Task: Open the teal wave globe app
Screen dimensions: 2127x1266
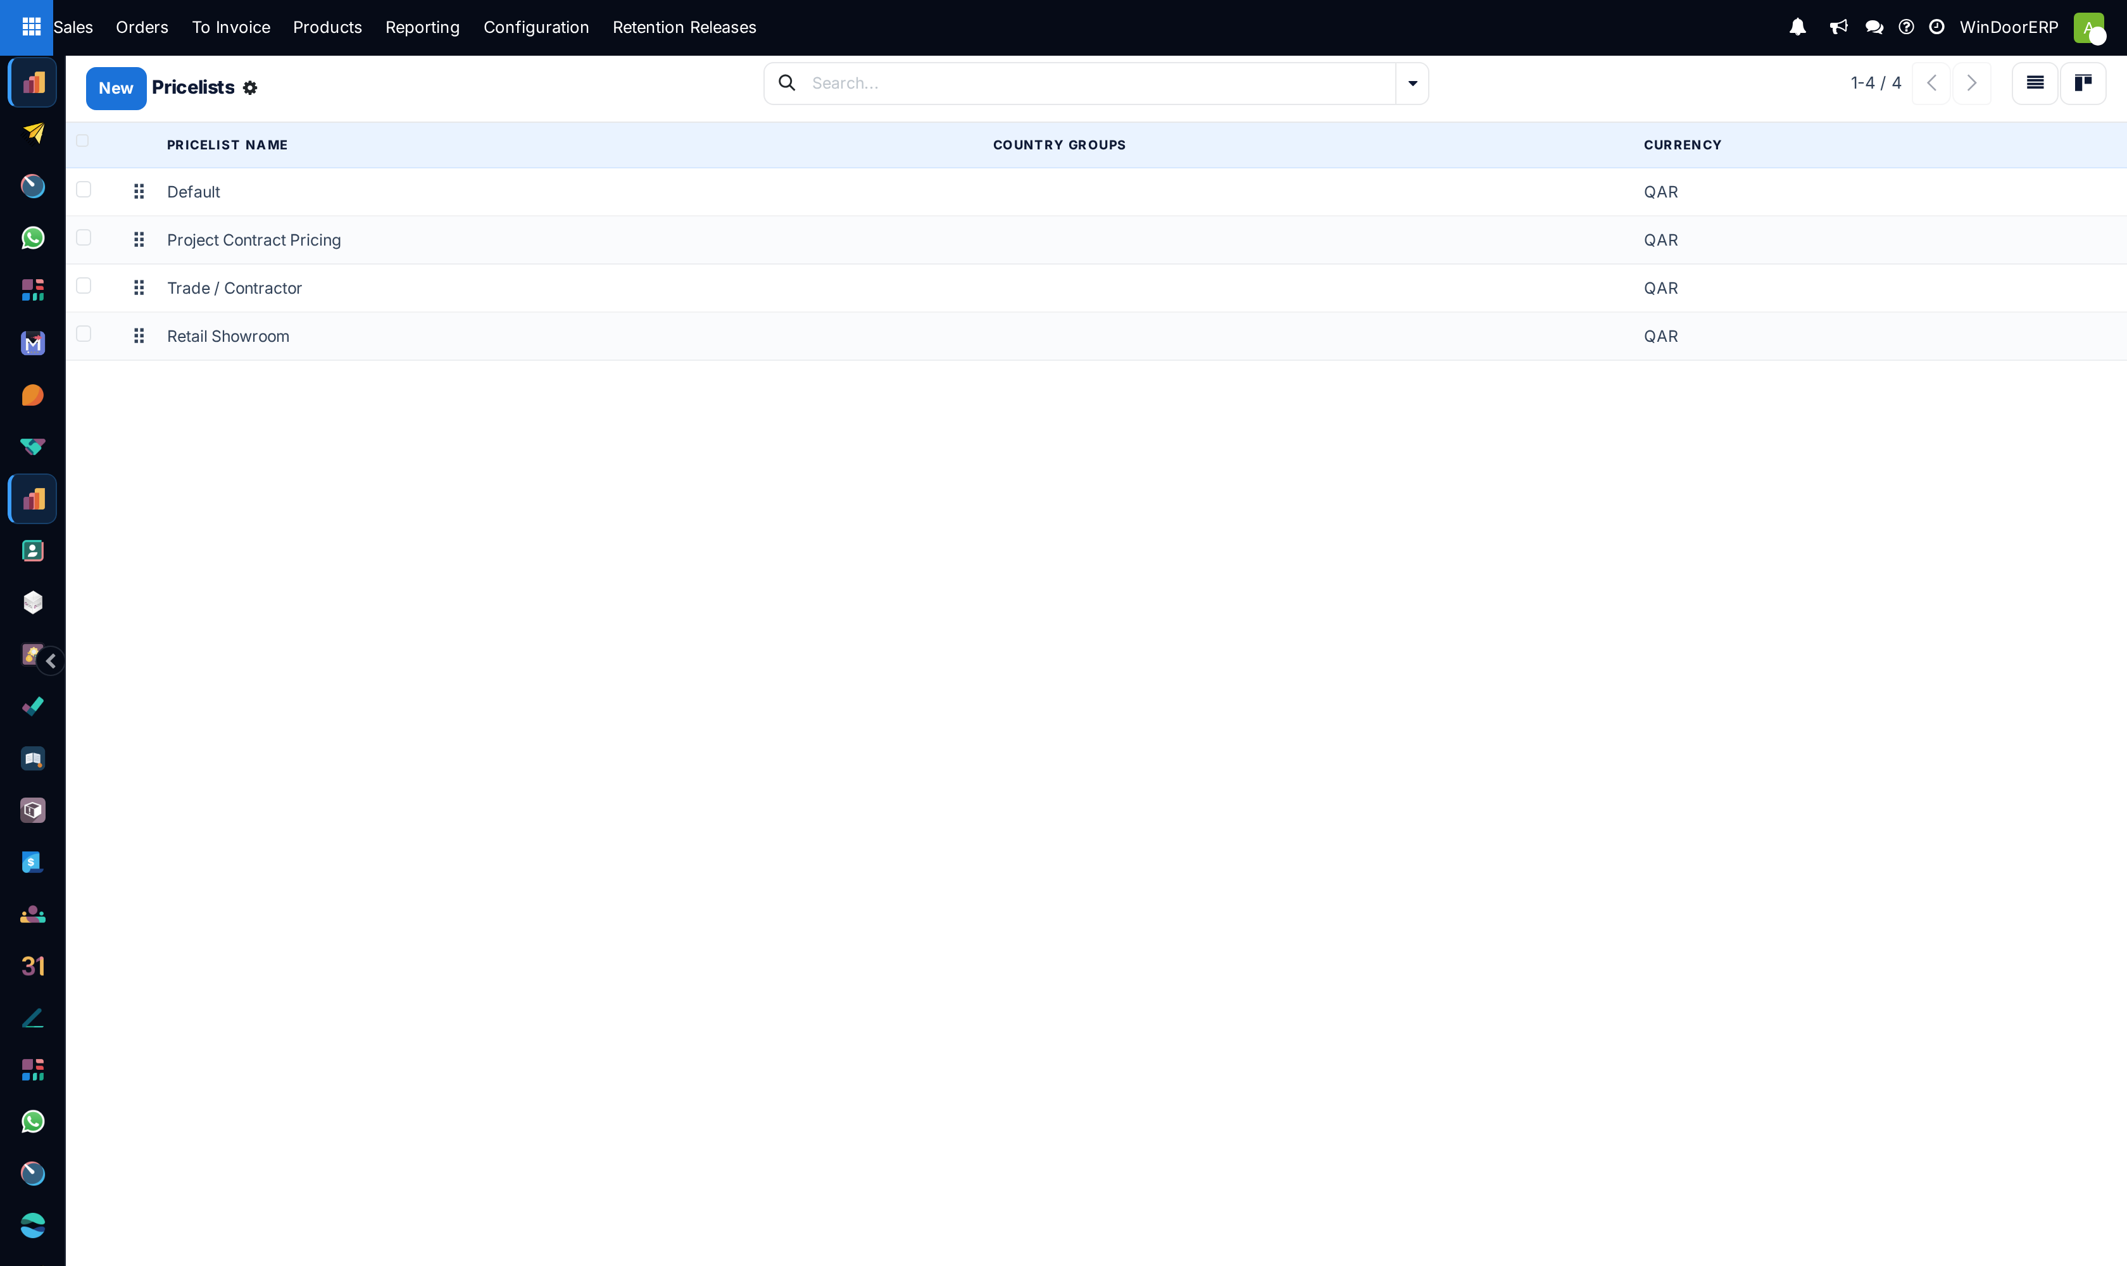Action: [x=32, y=1226]
